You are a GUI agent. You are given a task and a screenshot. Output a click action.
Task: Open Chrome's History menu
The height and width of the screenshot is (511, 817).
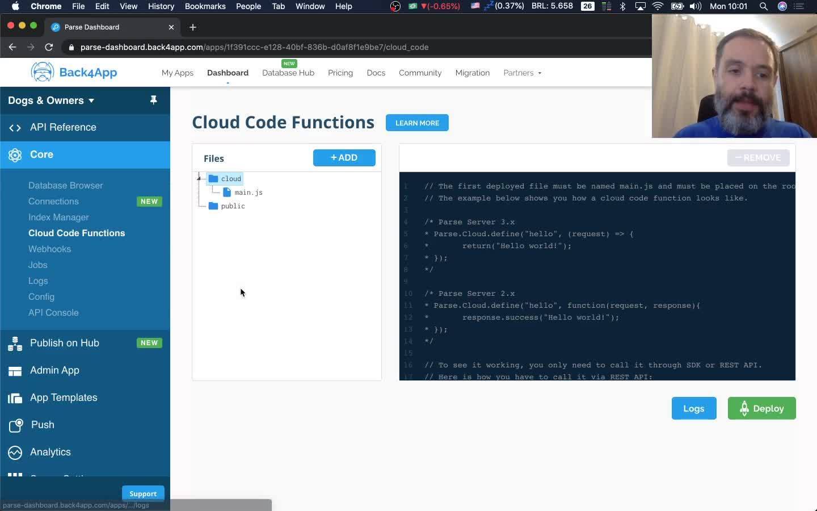tap(161, 6)
